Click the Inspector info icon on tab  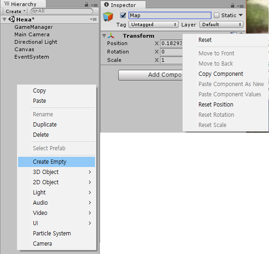[106, 5]
